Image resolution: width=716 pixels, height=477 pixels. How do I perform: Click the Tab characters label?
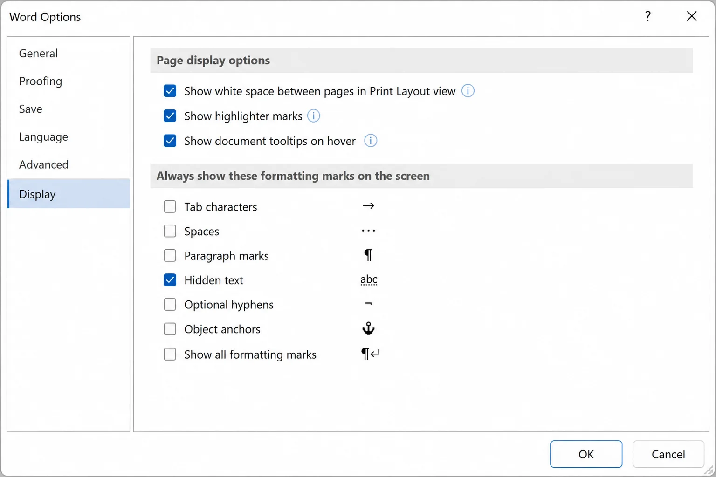pyautogui.click(x=220, y=207)
